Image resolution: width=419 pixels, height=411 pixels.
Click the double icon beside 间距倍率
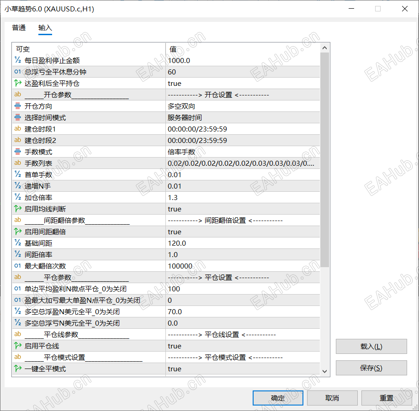click(18, 254)
